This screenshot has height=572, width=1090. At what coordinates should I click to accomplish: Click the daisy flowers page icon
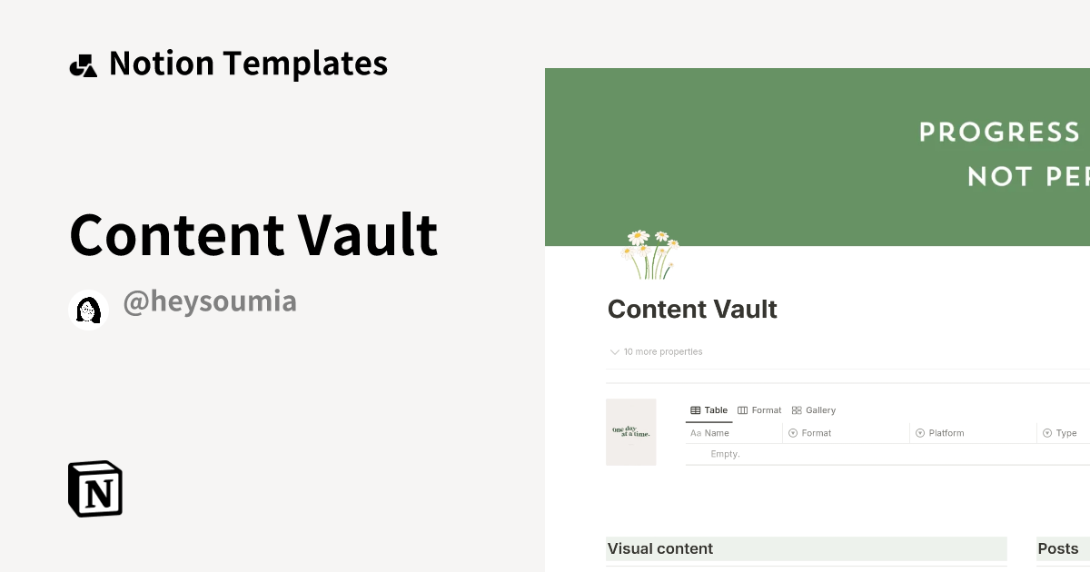(x=649, y=256)
